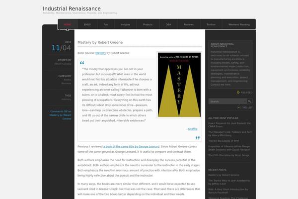This screenshot has width=298, height=199.
Task: Click the magnifier search icon
Action: point(250,101)
